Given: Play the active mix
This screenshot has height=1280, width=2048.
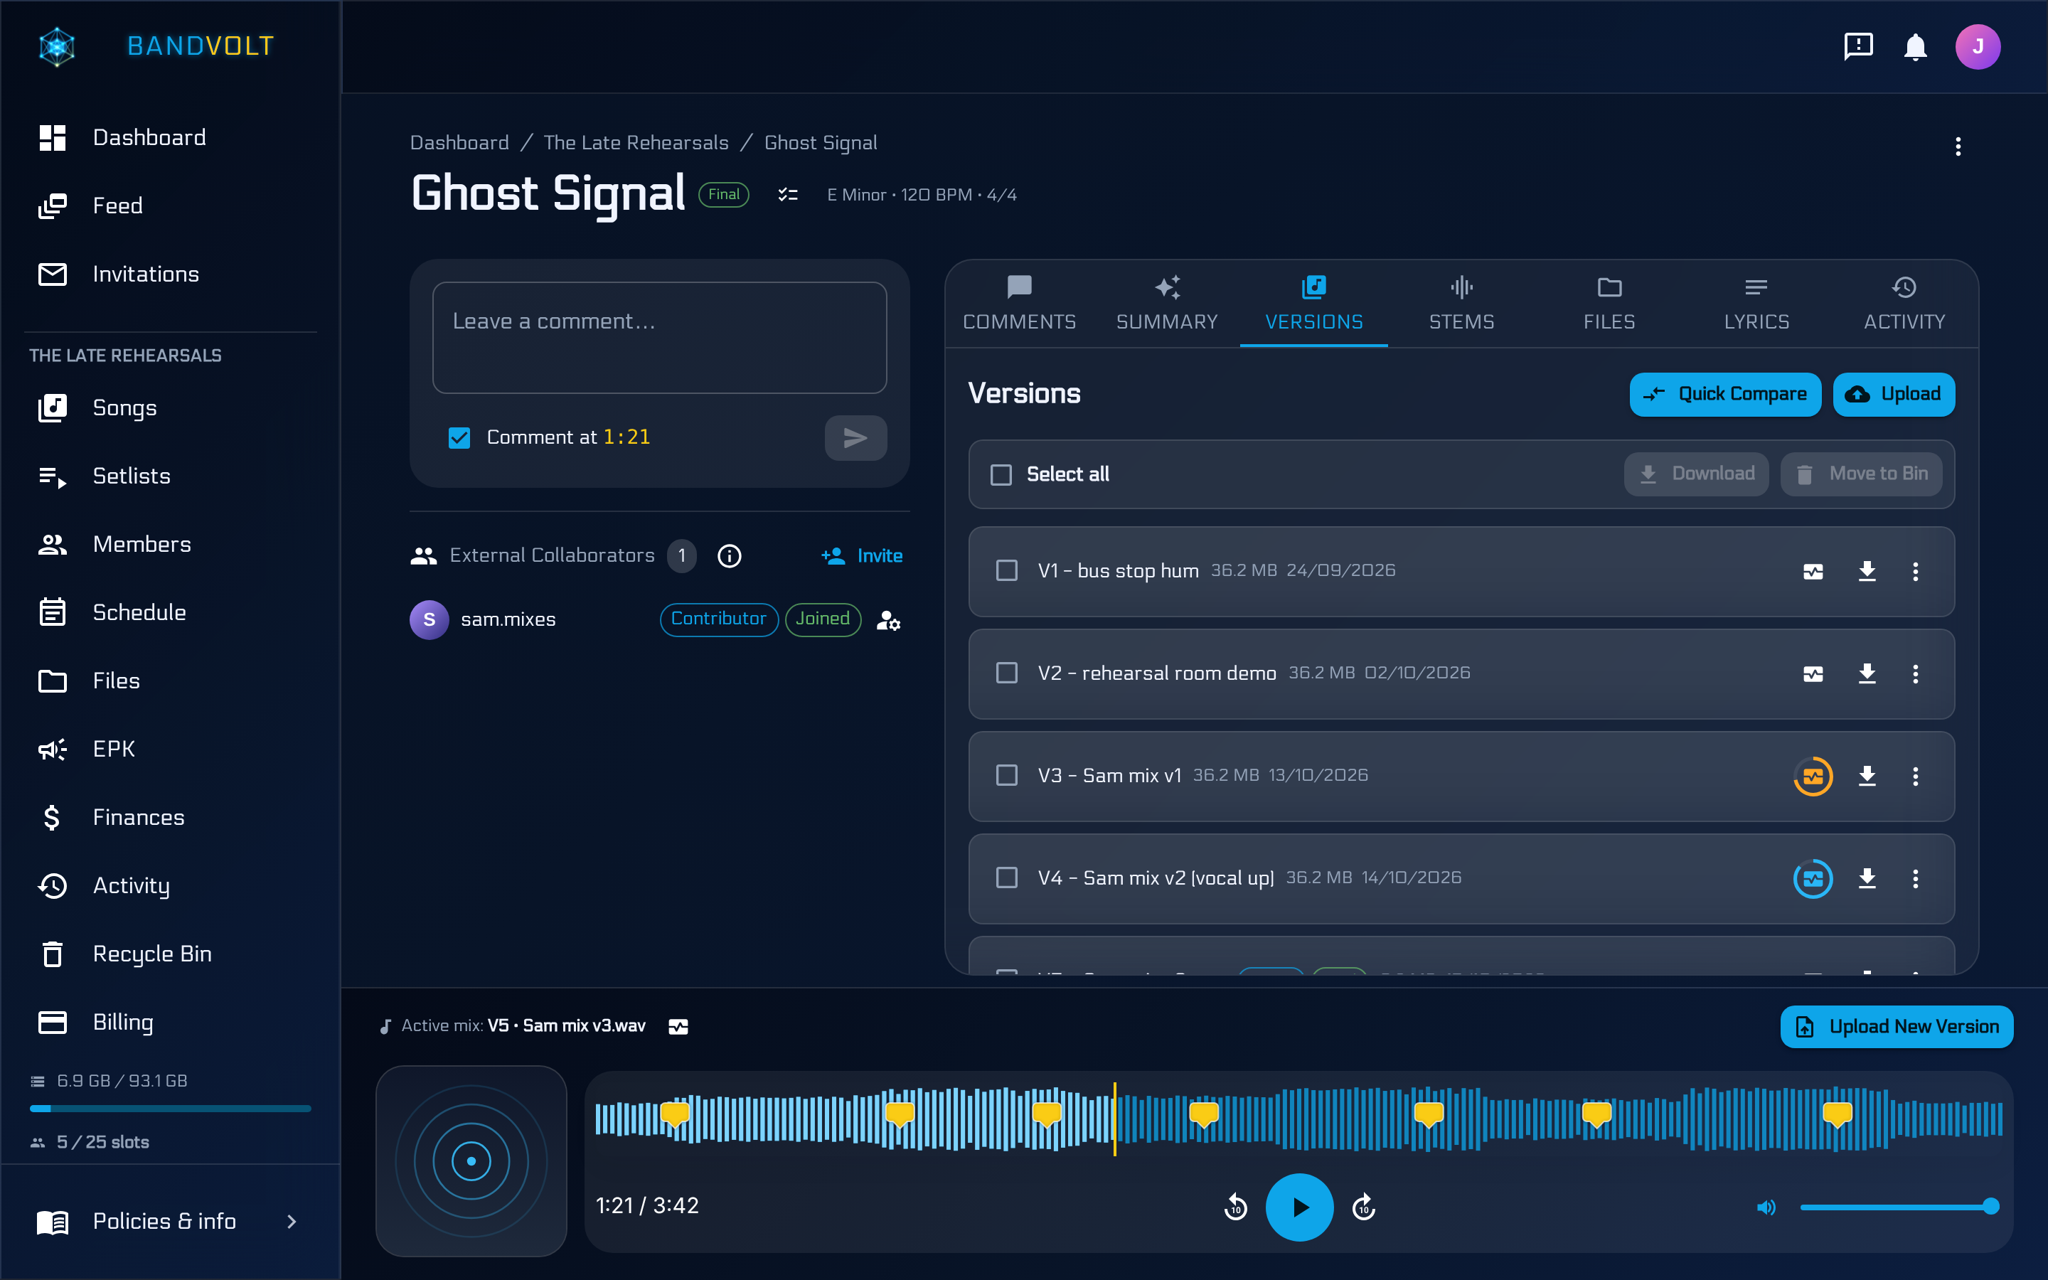Looking at the screenshot, I should coord(1299,1207).
